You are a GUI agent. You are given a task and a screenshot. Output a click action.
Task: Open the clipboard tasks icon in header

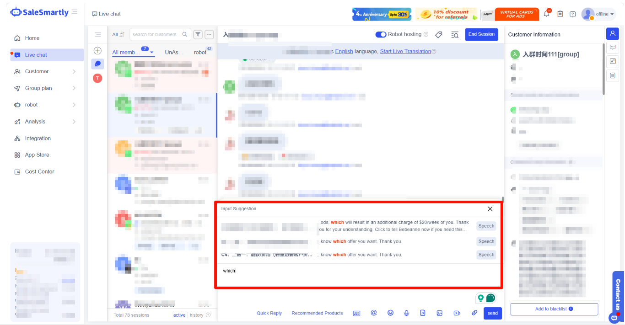pyautogui.click(x=560, y=14)
